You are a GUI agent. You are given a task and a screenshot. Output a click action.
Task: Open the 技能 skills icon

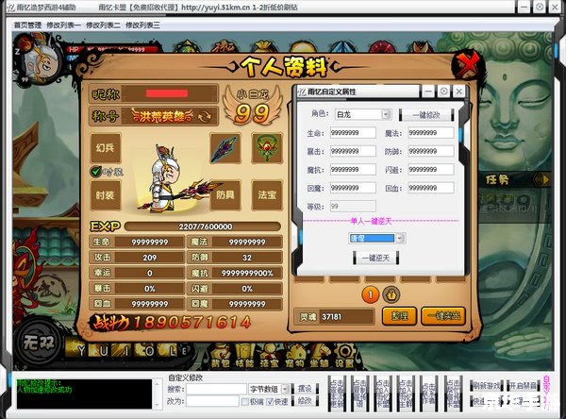pyautogui.click(x=245, y=356)
